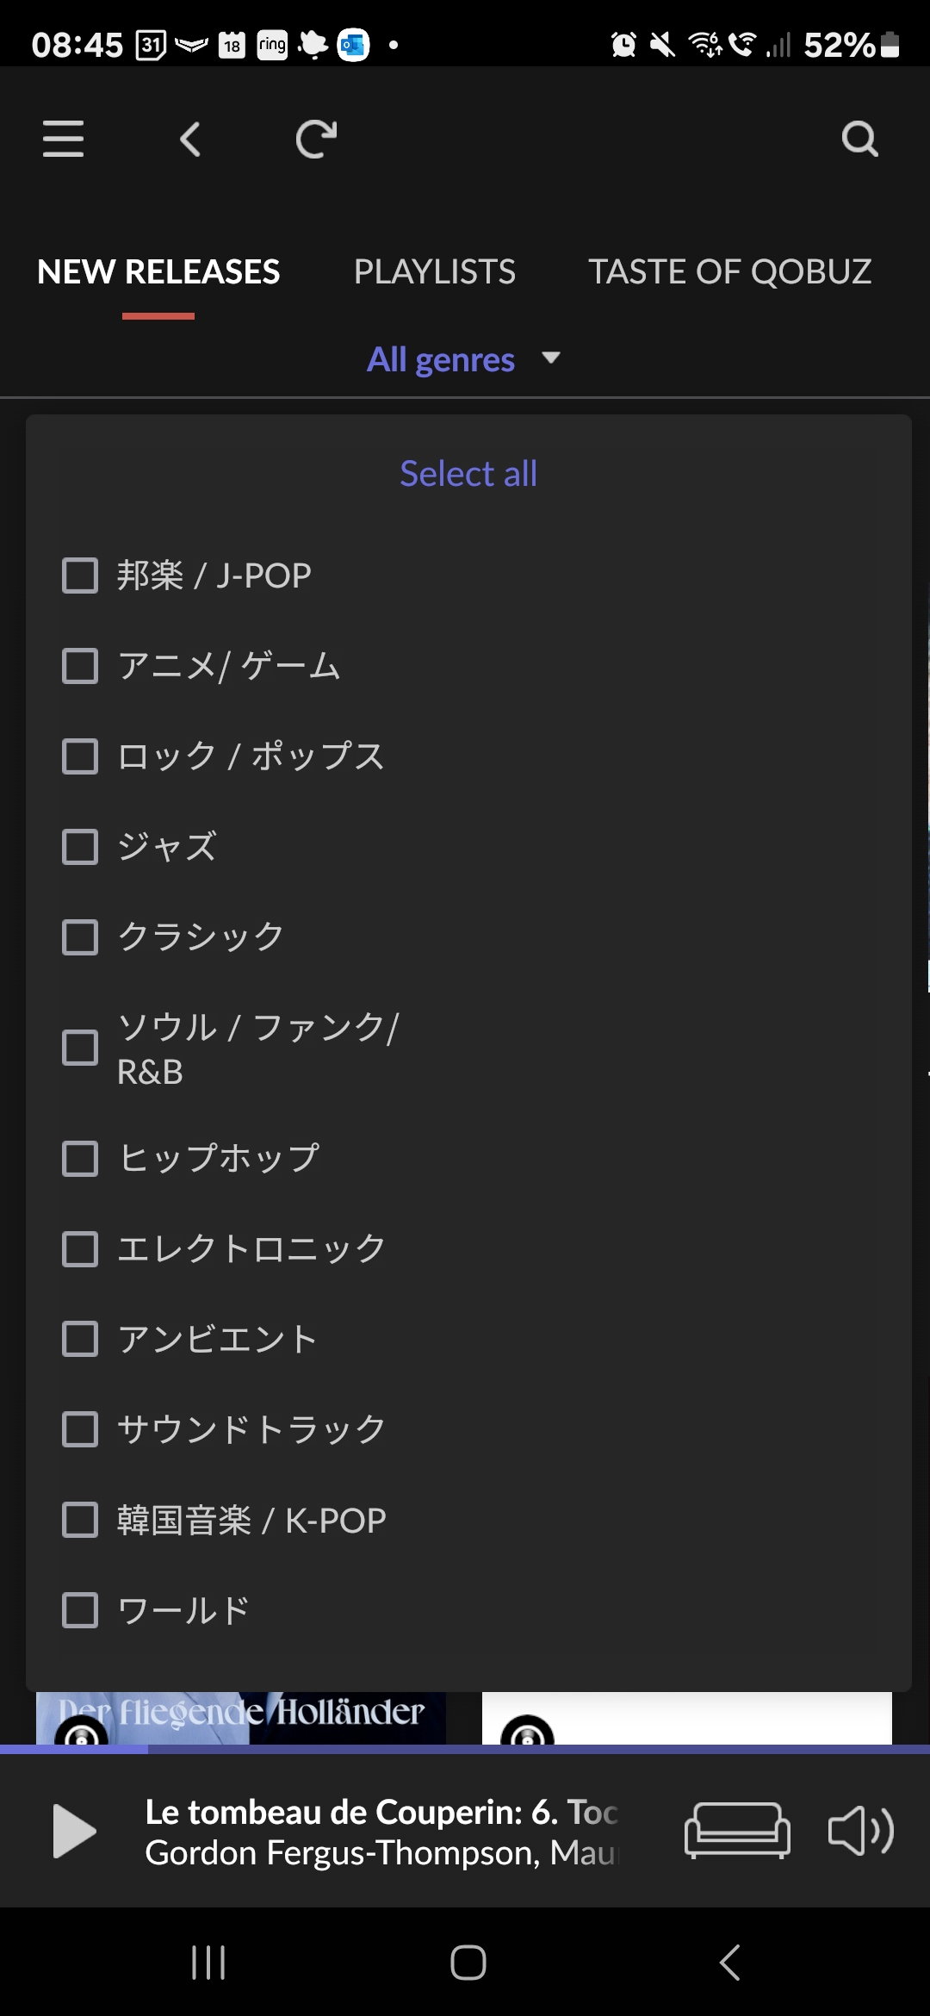Check the 邦楽 / J-POP checkbox
This screenshot has height=2016, width=930.
[x=80, y=576]
